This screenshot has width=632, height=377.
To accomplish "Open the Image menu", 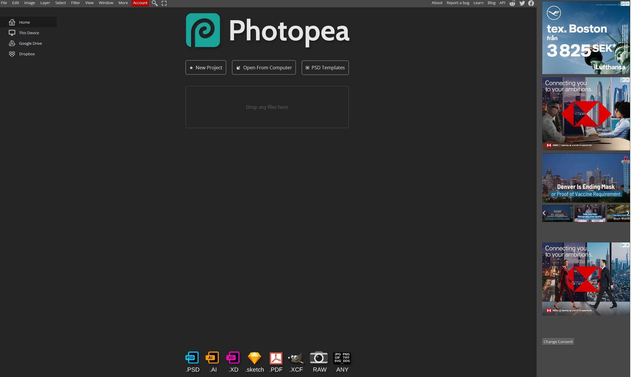I will click(x=30, y=3).
